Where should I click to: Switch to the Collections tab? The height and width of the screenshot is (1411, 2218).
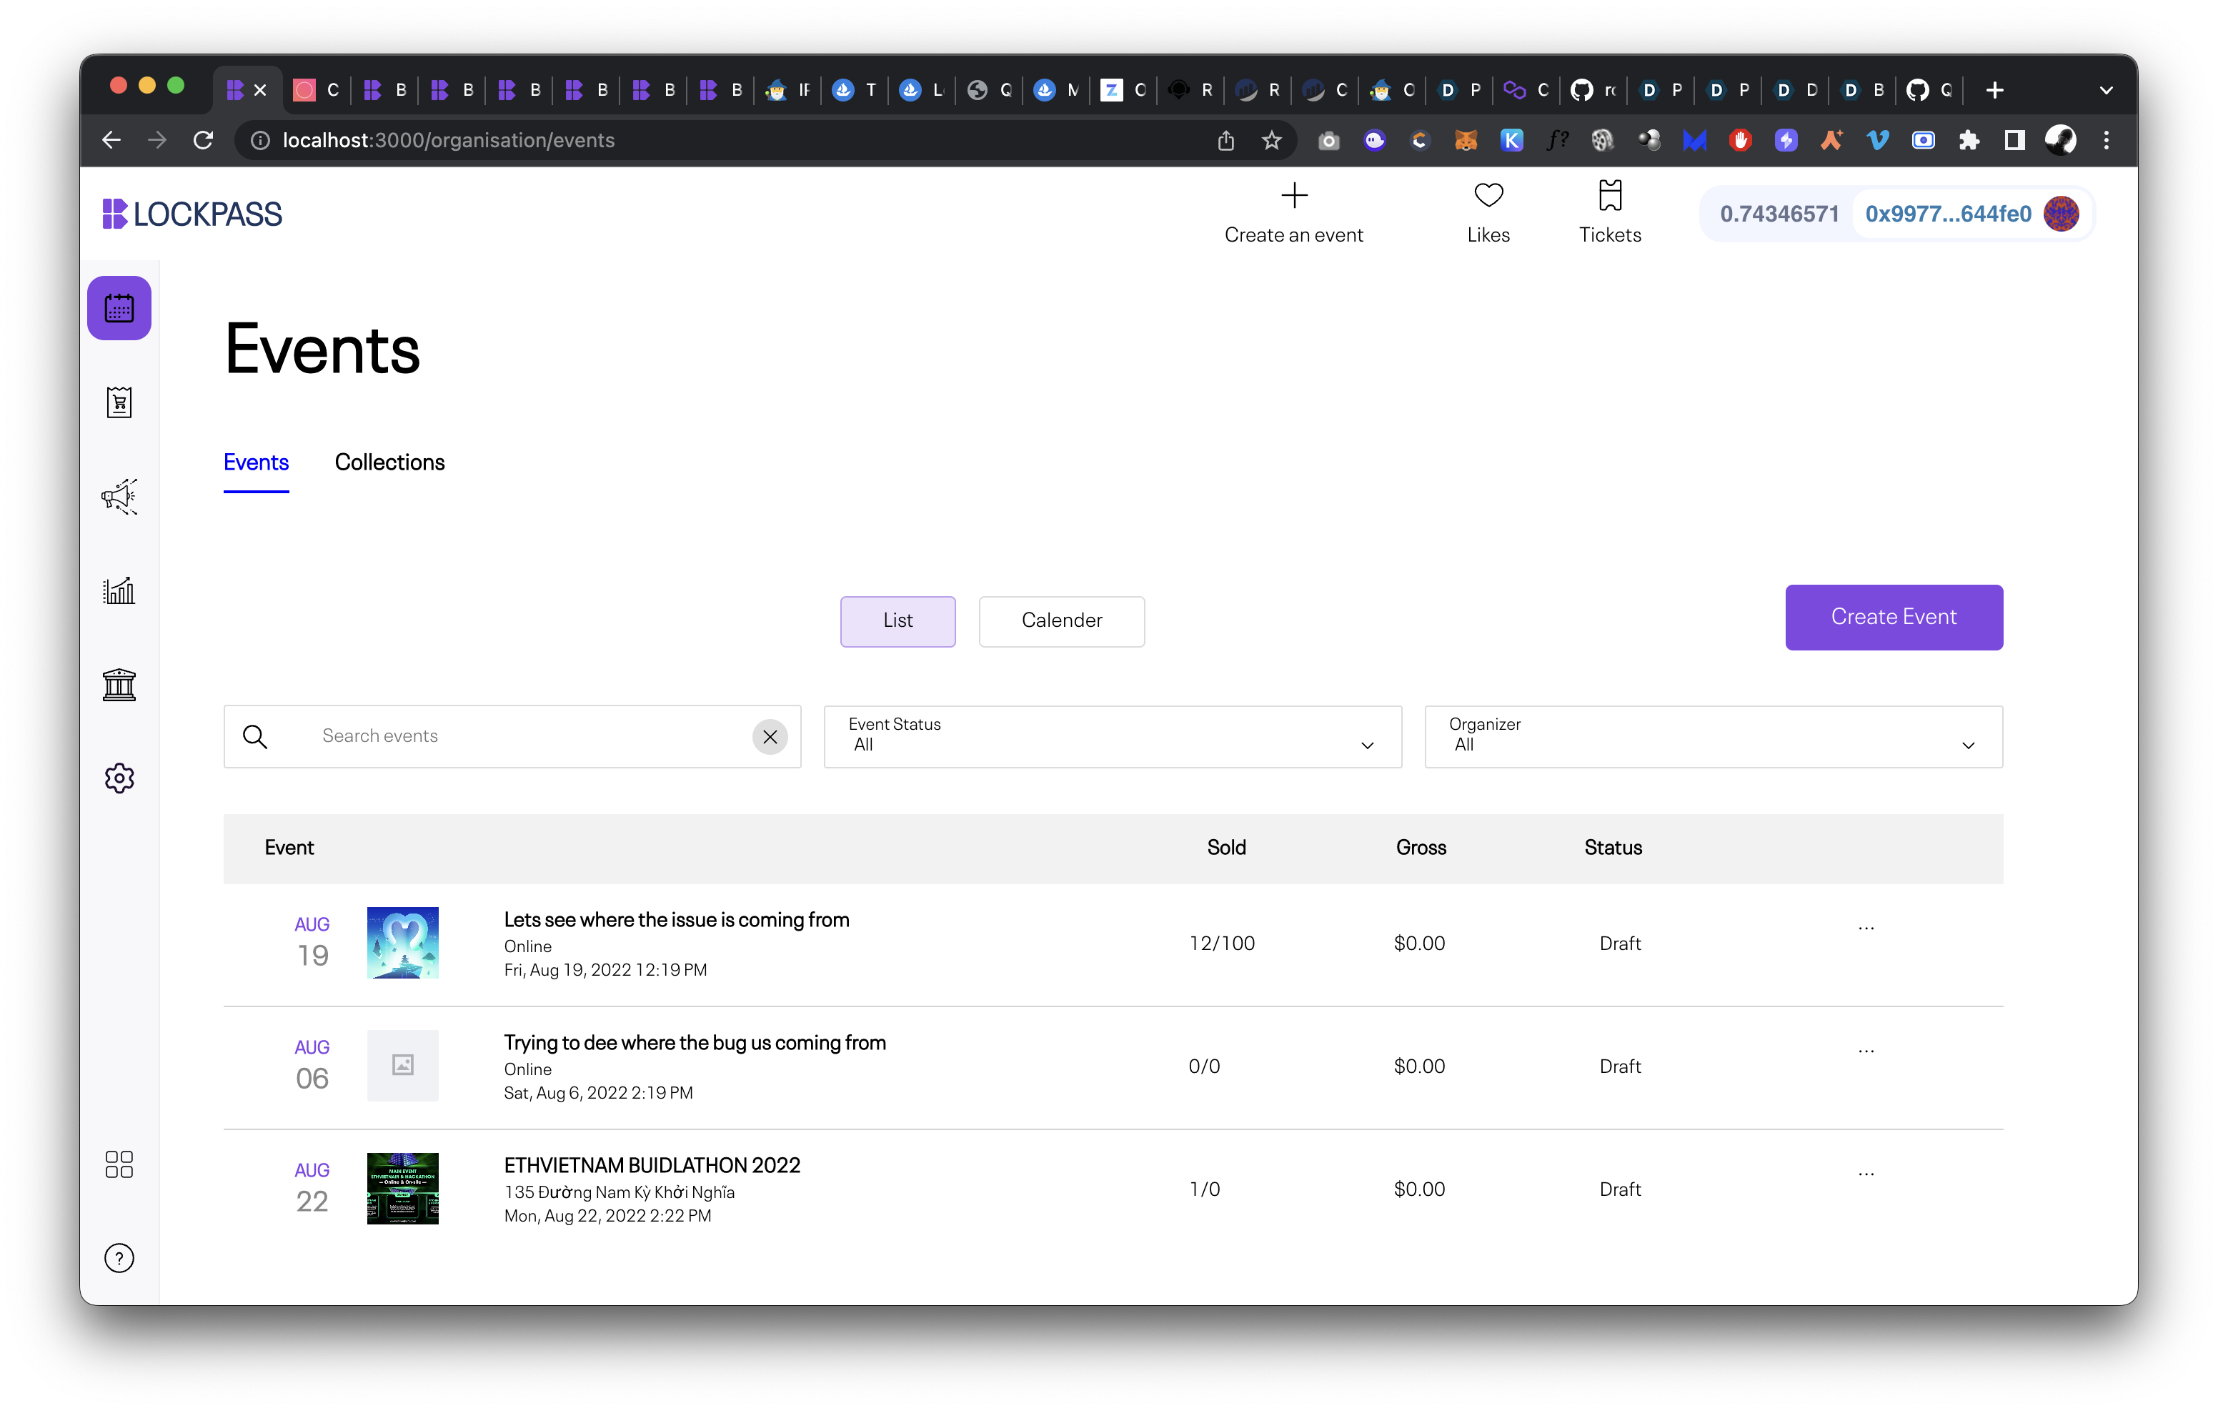click(389, 462)
